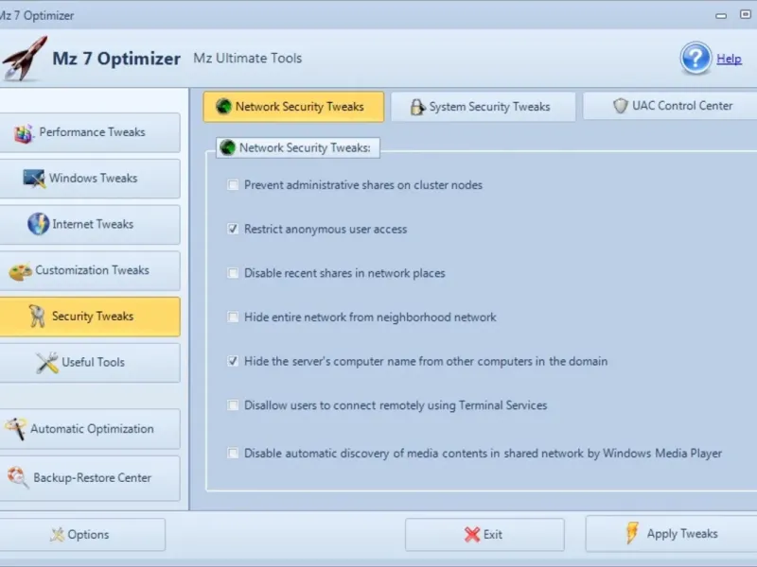Click the shield icon on UAC Control Center
This screenshot has height=567, width=757.
(x=620, y=106)
